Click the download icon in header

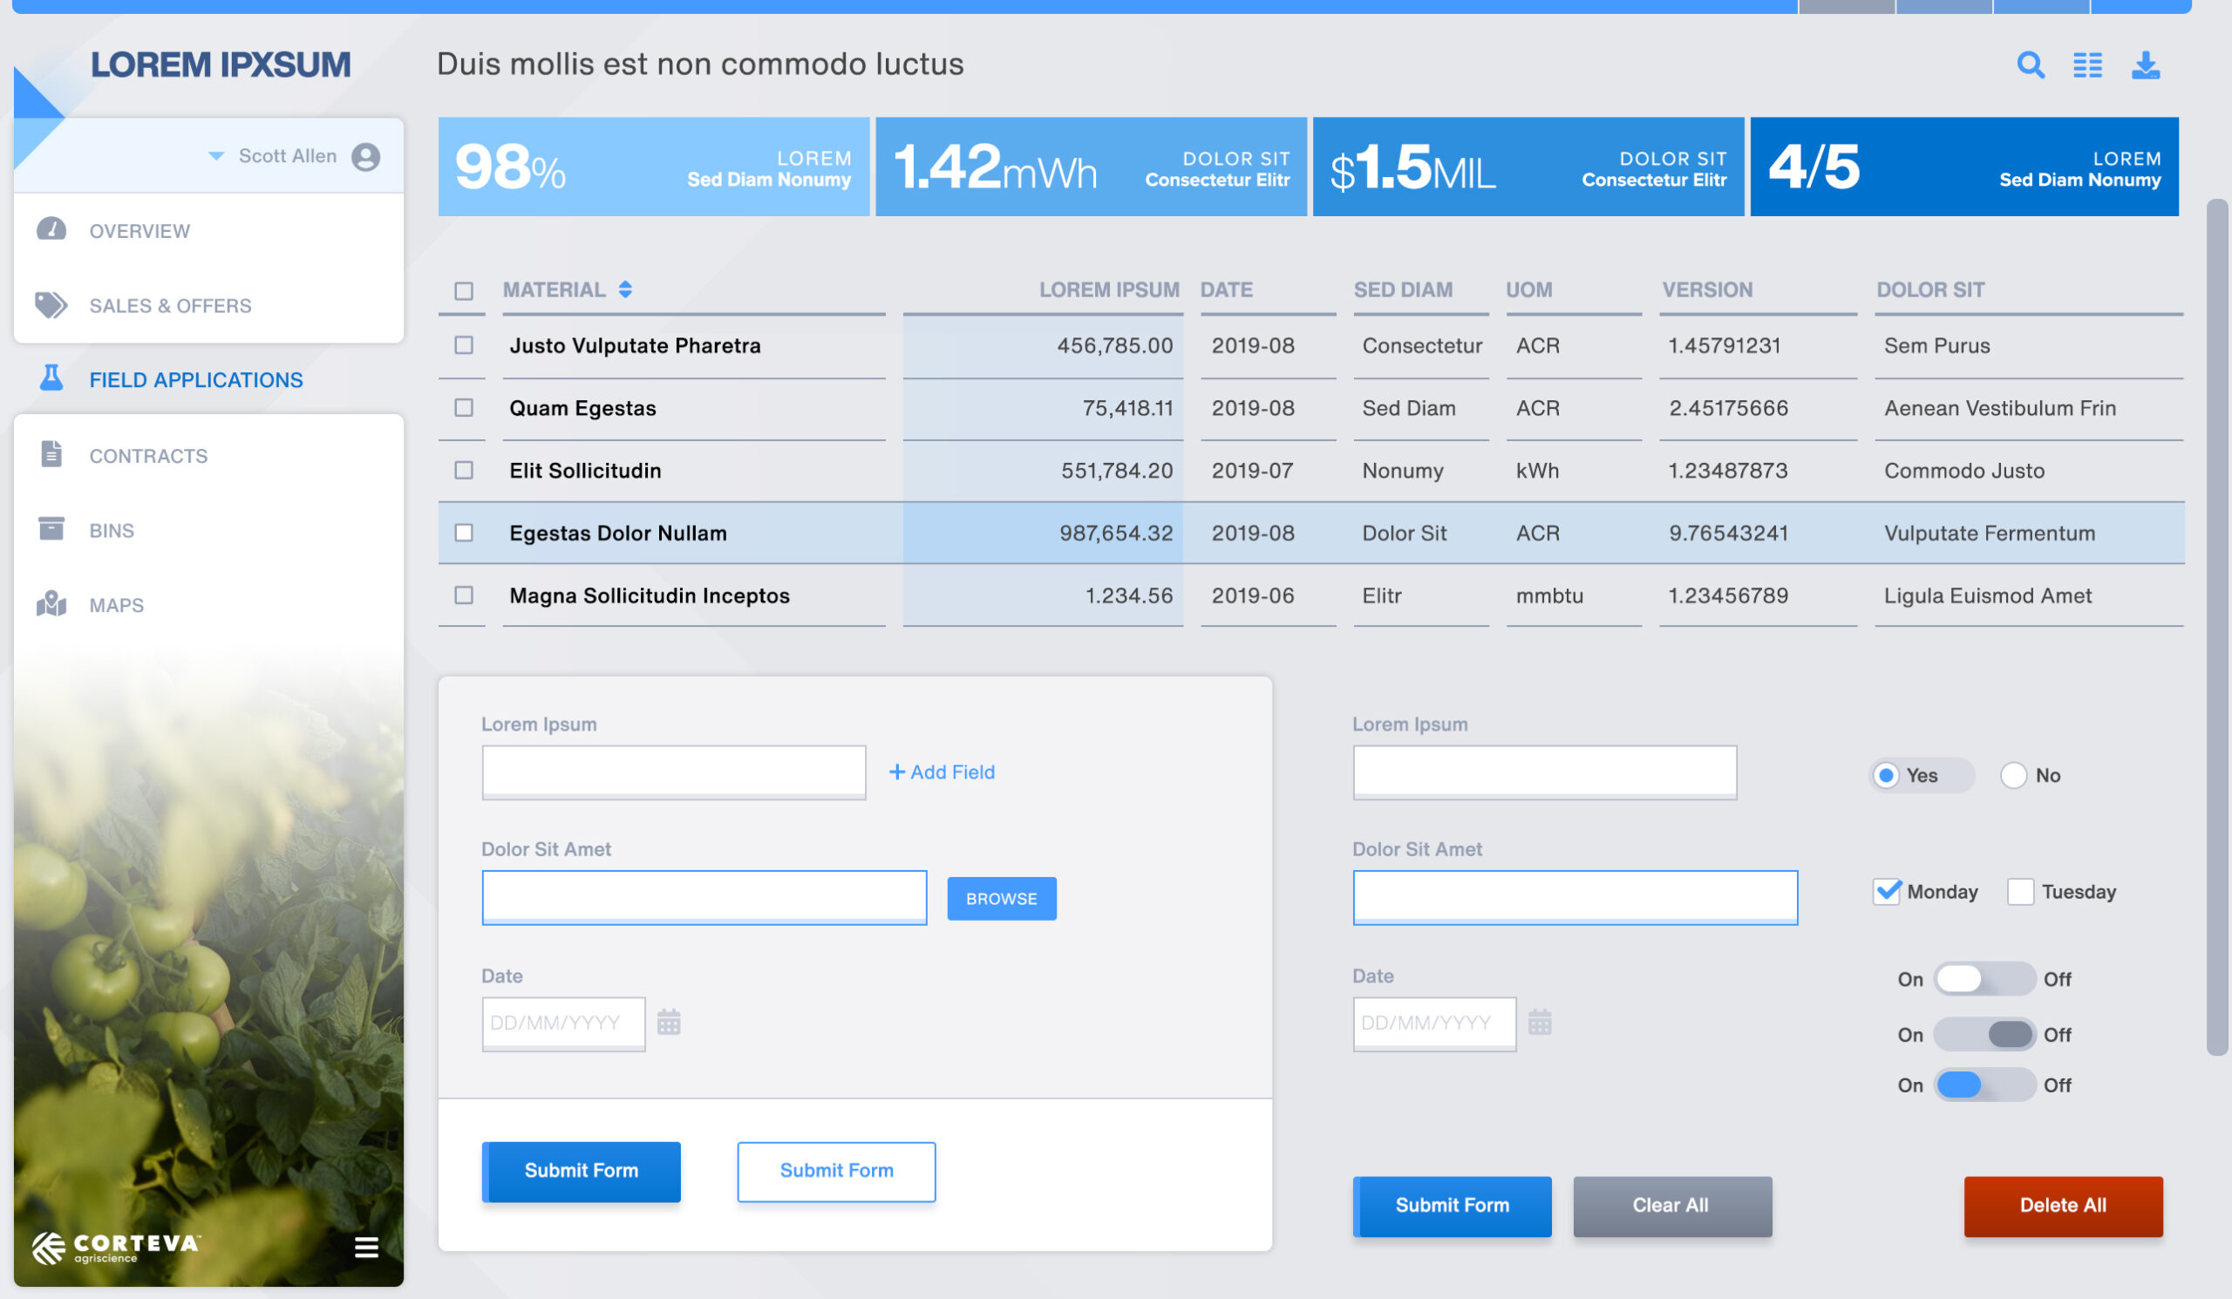click(x=2145, y=65)
